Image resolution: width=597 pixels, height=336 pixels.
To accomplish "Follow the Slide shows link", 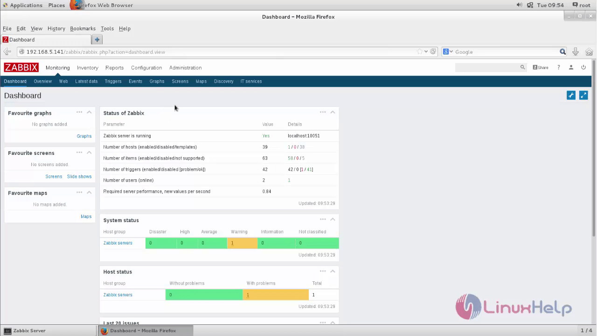I will pos(79,176).
